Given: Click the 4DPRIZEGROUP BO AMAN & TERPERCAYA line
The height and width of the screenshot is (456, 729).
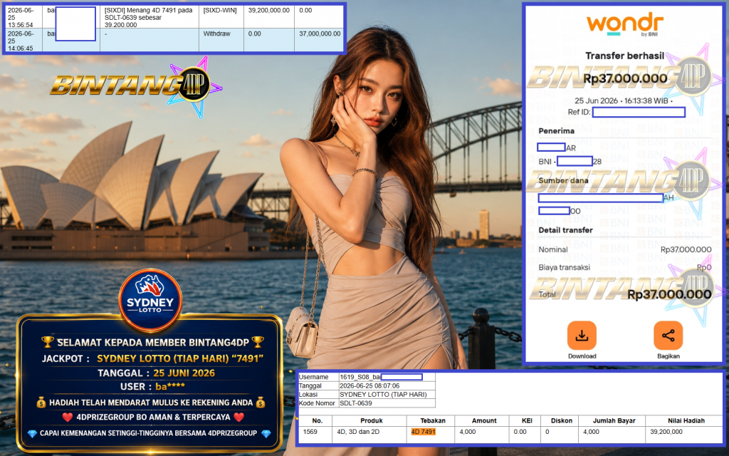Looking at the screenshot, I should click(x=153, y=417).
